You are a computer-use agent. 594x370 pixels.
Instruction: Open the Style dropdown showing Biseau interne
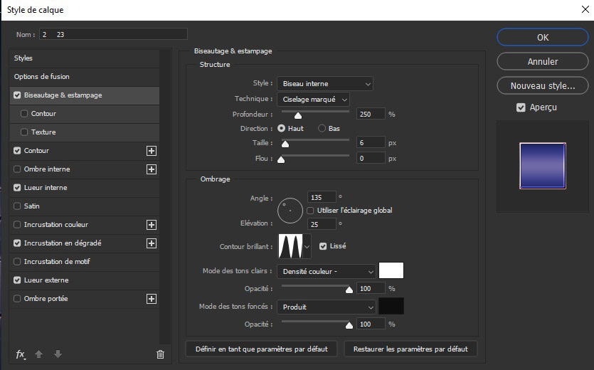pos(325,84)
